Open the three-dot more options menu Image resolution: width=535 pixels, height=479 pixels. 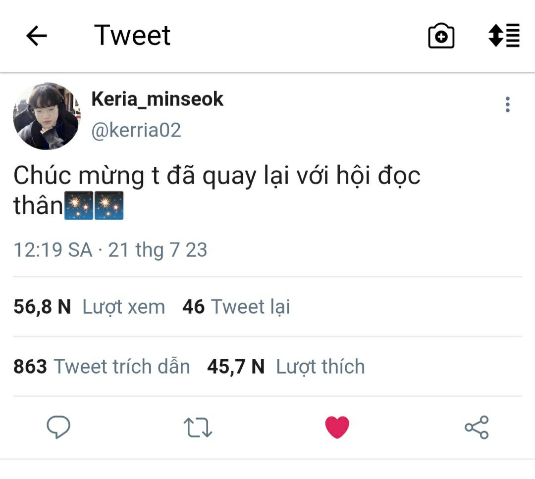507,105
